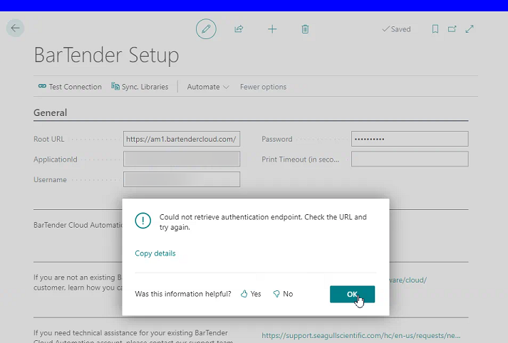Open the share icon in header

[x=239, y=29]
